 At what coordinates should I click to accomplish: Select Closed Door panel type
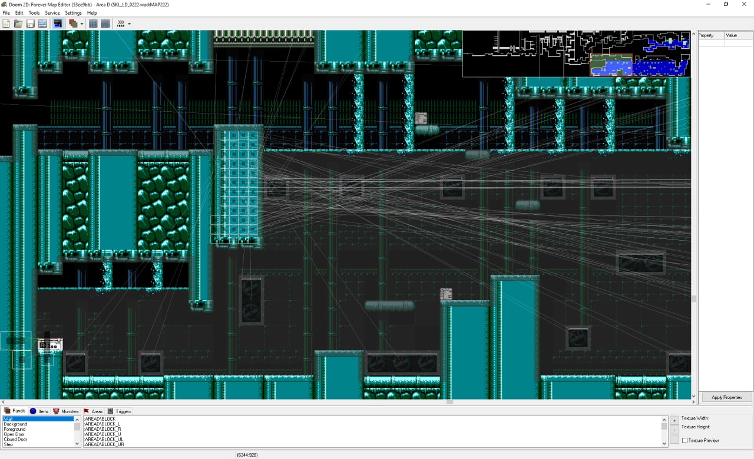tap(38, 440)
